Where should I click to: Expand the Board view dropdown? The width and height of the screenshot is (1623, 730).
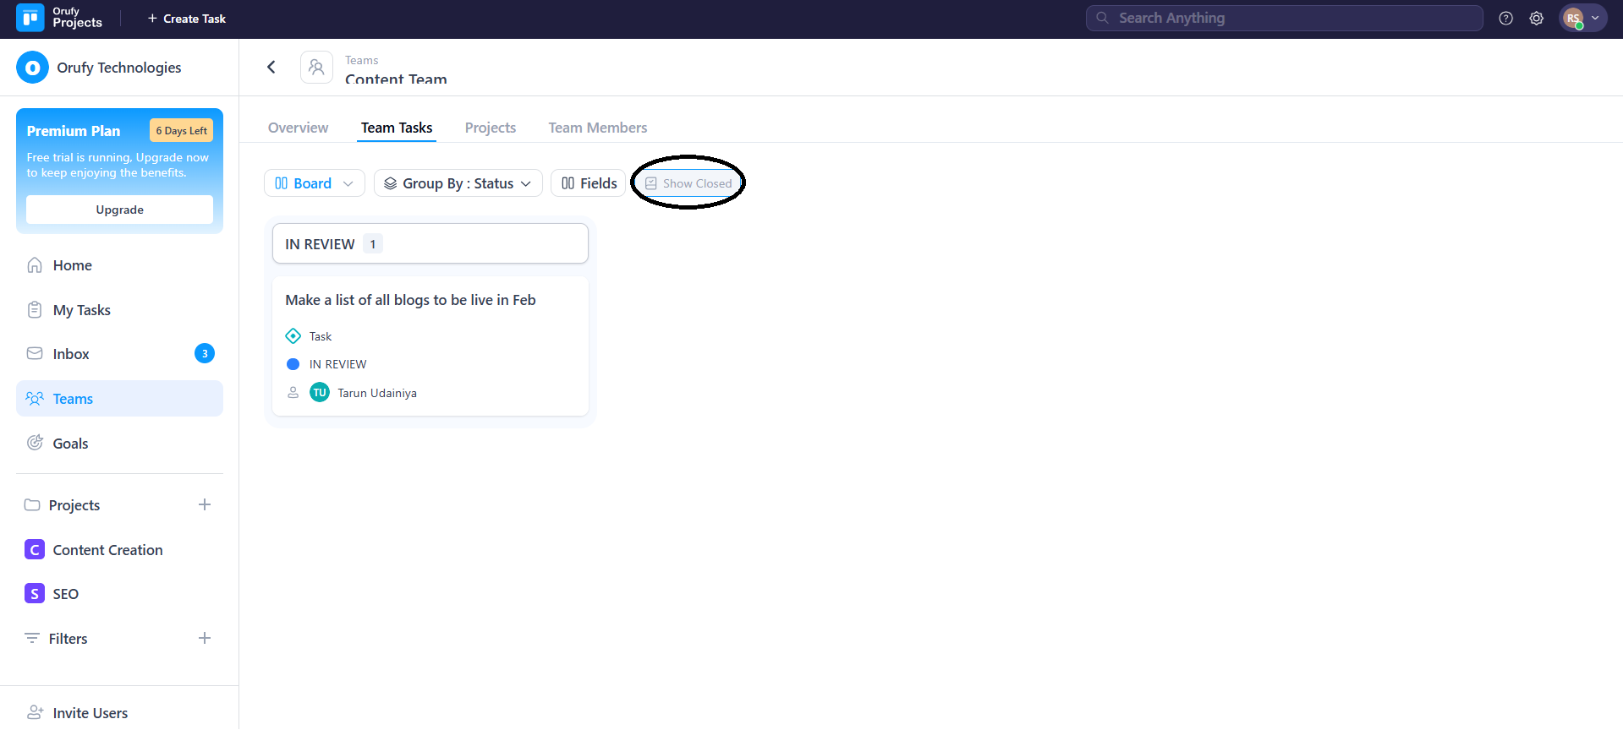coord(314,183)
